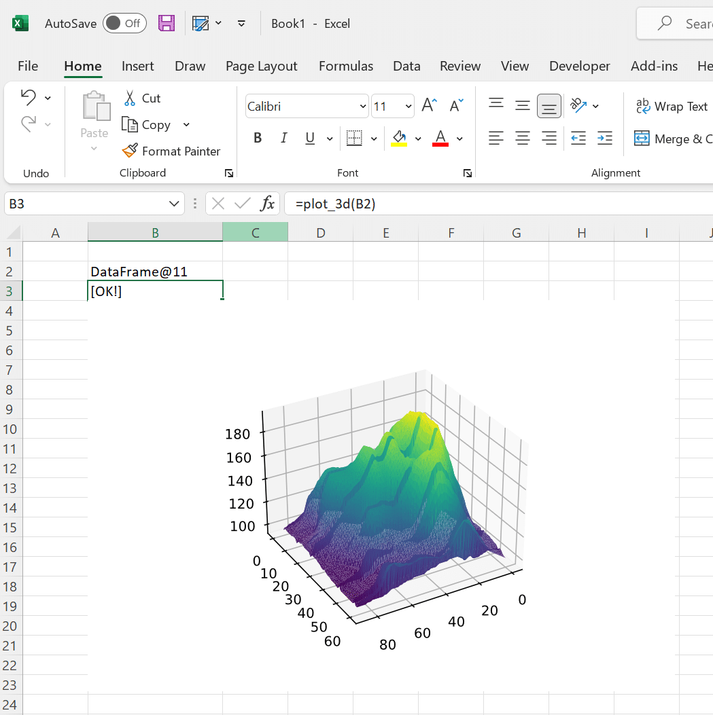Switch to the Data tab
This screenshot has height=715, width=713.
(x=406, y=66)
